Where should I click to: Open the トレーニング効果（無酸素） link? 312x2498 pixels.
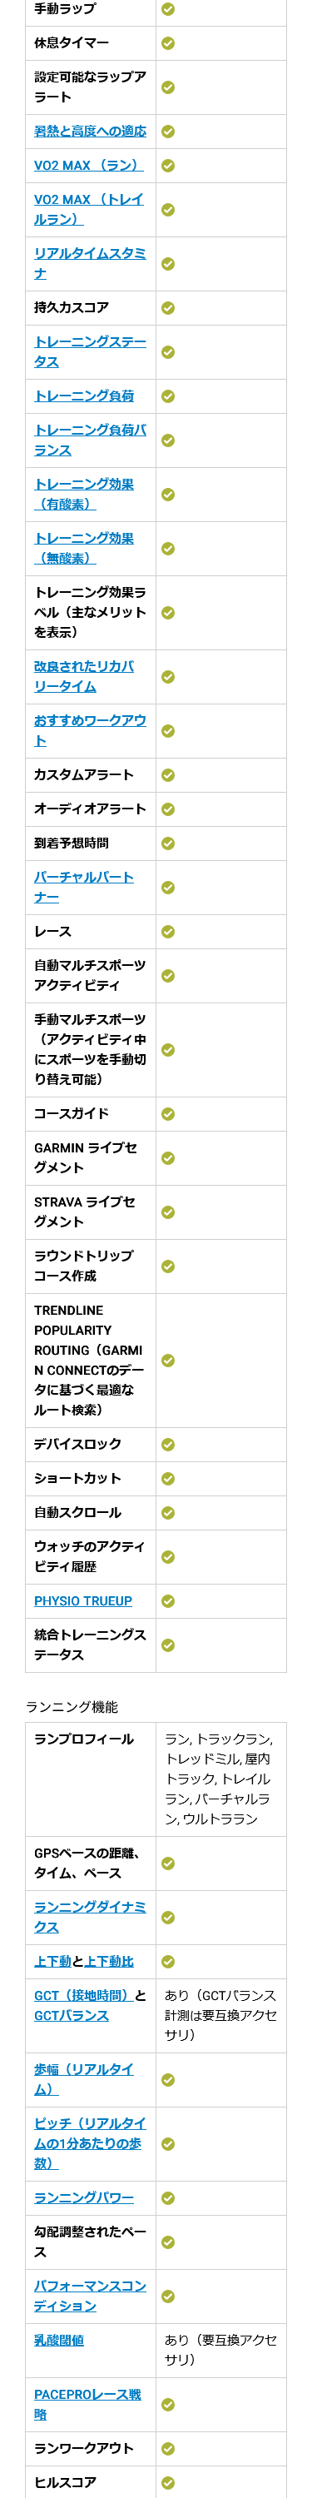[84, 549]
